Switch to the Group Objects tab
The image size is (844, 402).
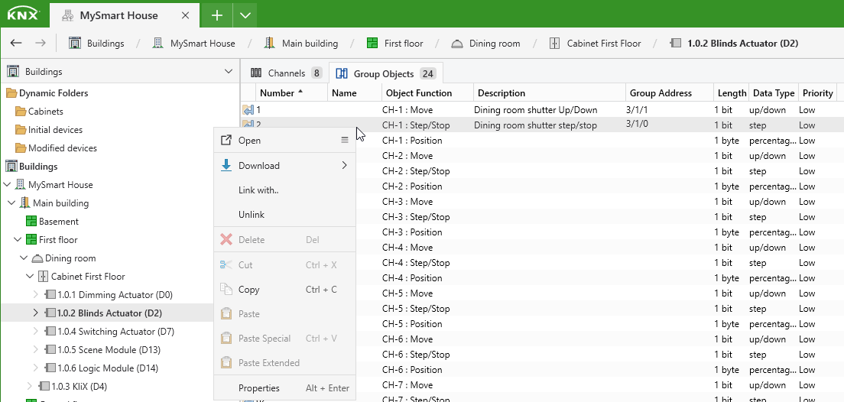point(385,73)
